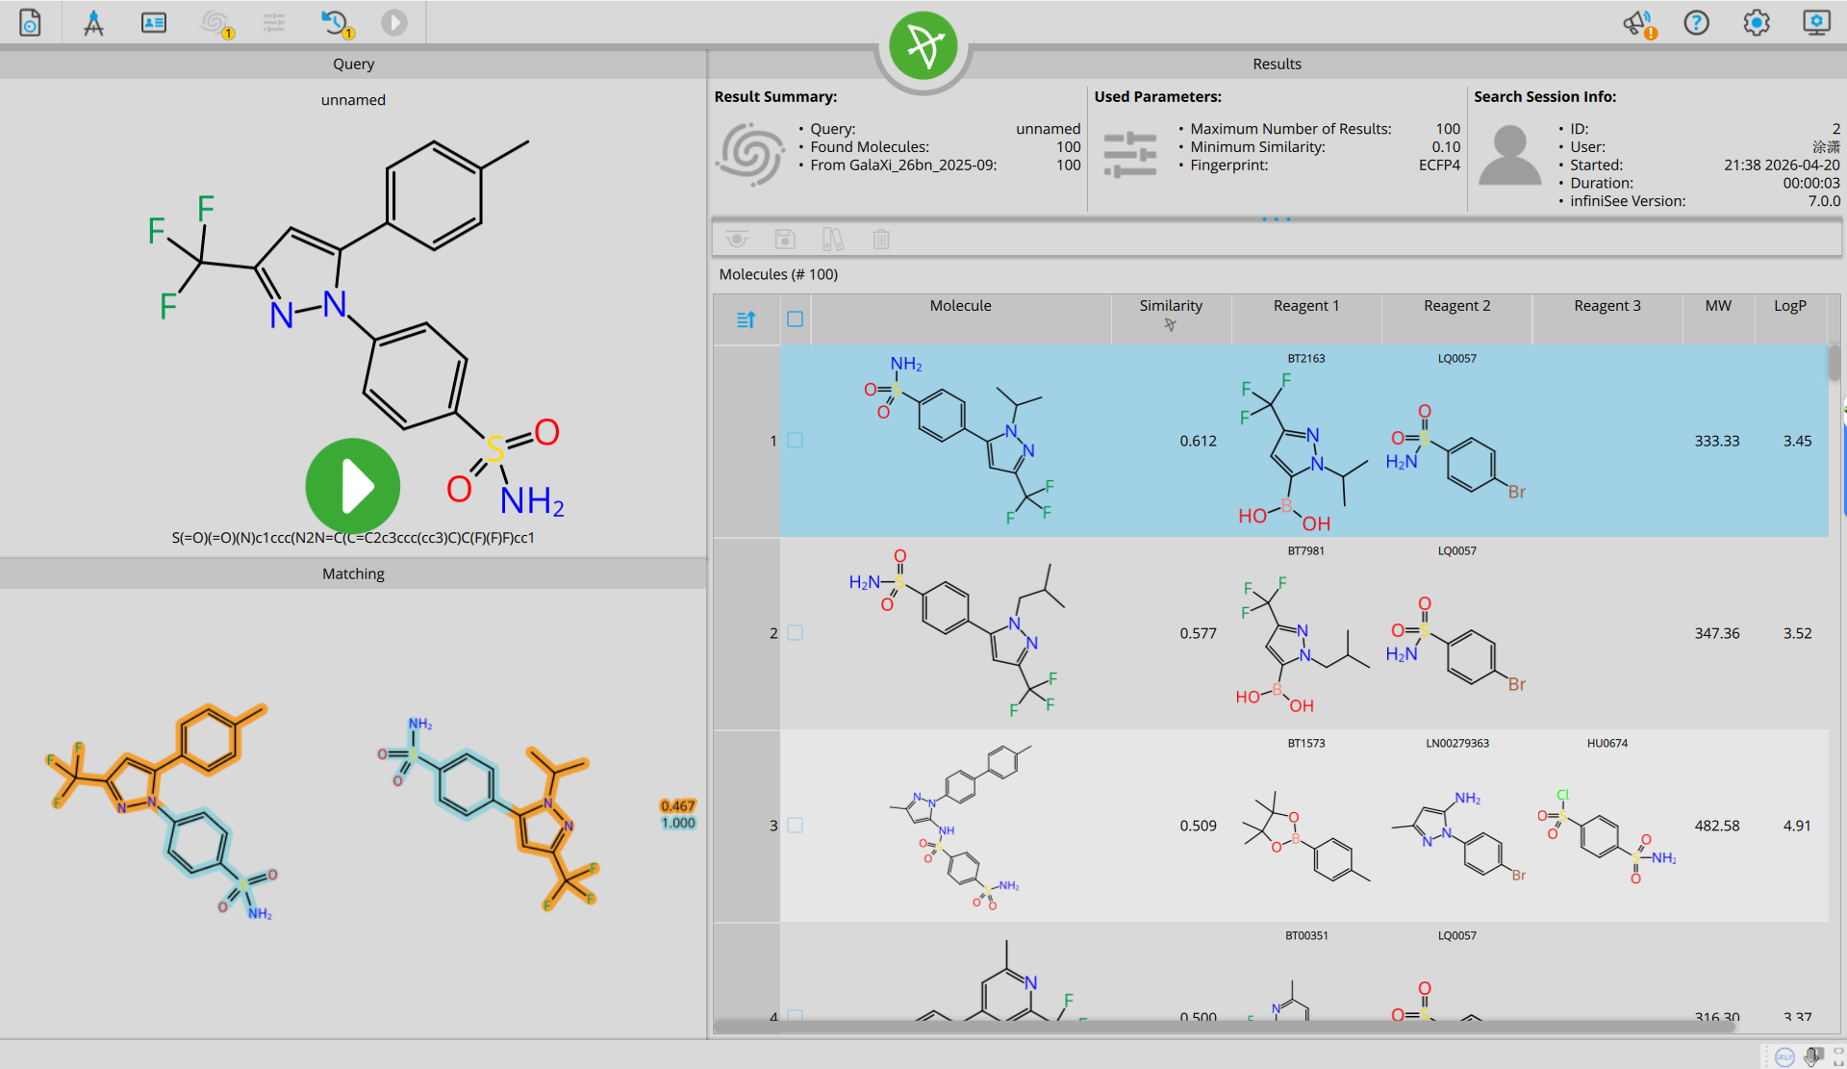This screenshot has width=1847, height=1069.
Task: Open the search parameters sliders icon
Action: (274, 22)
